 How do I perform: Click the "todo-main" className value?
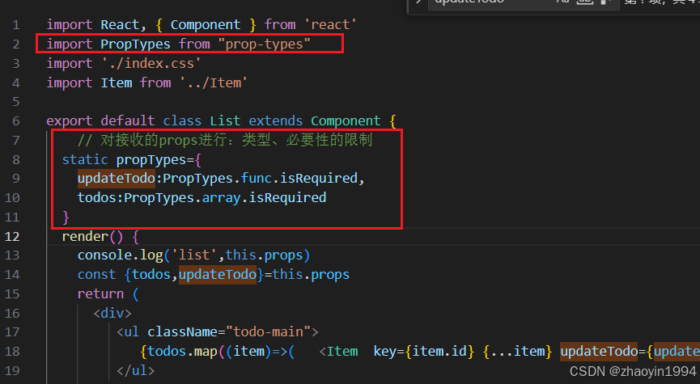click(x=268, y=331)
